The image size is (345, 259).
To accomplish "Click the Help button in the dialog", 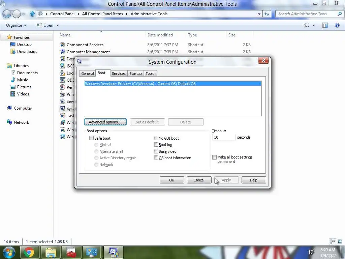I will (253, 180).
